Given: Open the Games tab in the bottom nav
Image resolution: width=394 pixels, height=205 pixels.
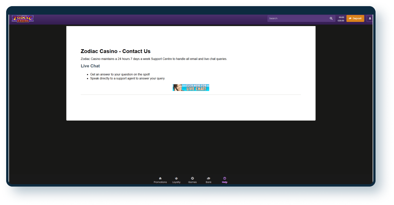Looking at the screenshot, I should tap(192, 180).
